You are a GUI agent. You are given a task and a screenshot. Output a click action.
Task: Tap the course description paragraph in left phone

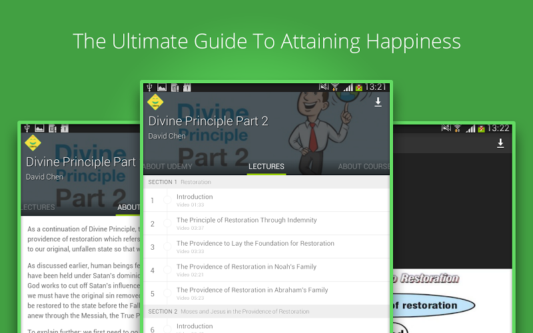click(x=84, y=239)
